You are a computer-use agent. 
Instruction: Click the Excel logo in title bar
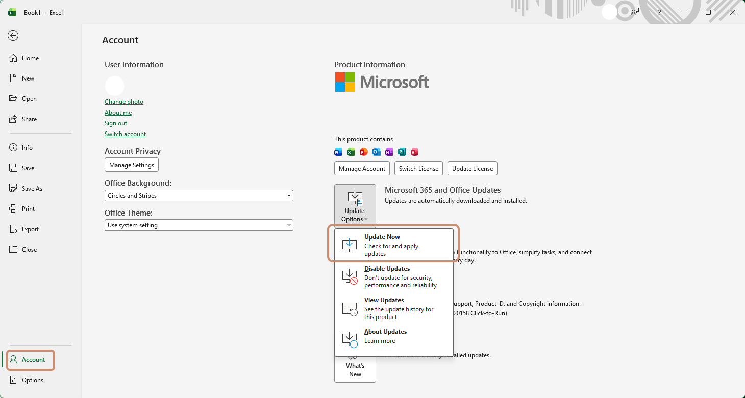pos(12,12)
